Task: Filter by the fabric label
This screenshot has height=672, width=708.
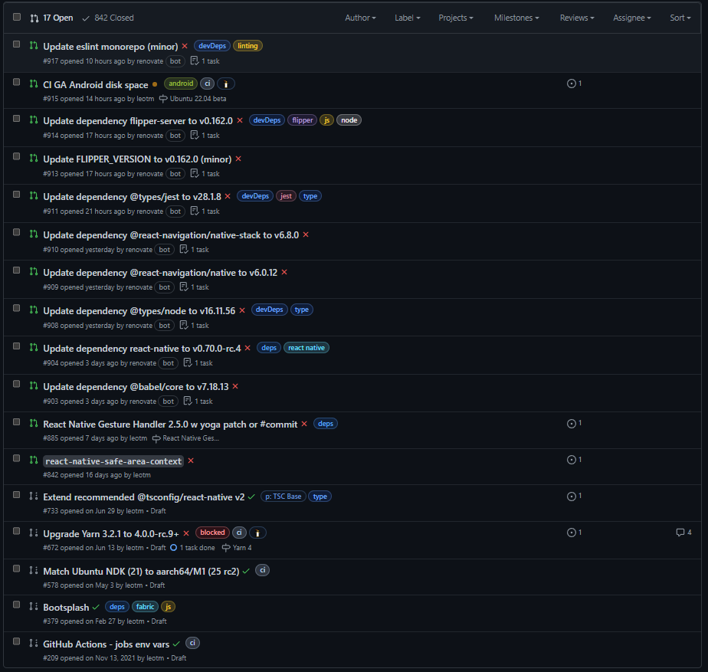Action: (145, 607)
